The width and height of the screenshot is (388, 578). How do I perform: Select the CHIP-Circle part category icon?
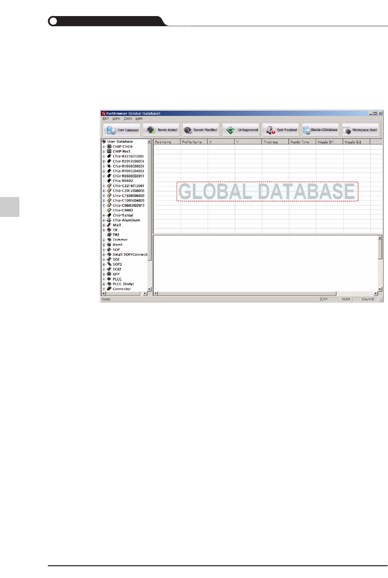click(x=109, y=146)
